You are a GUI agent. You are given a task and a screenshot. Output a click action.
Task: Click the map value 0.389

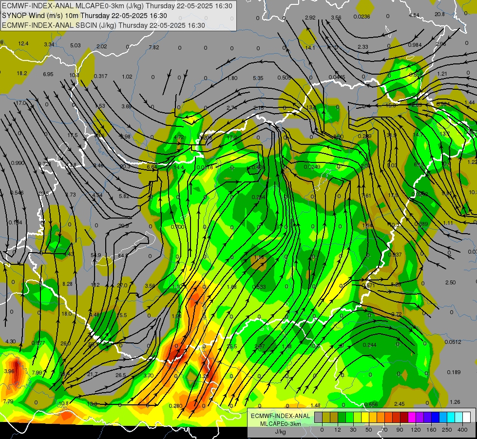421,223
